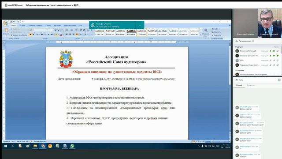
Task: Open WhatsApp from the taskbar
Action: click(x=72, y=146)
